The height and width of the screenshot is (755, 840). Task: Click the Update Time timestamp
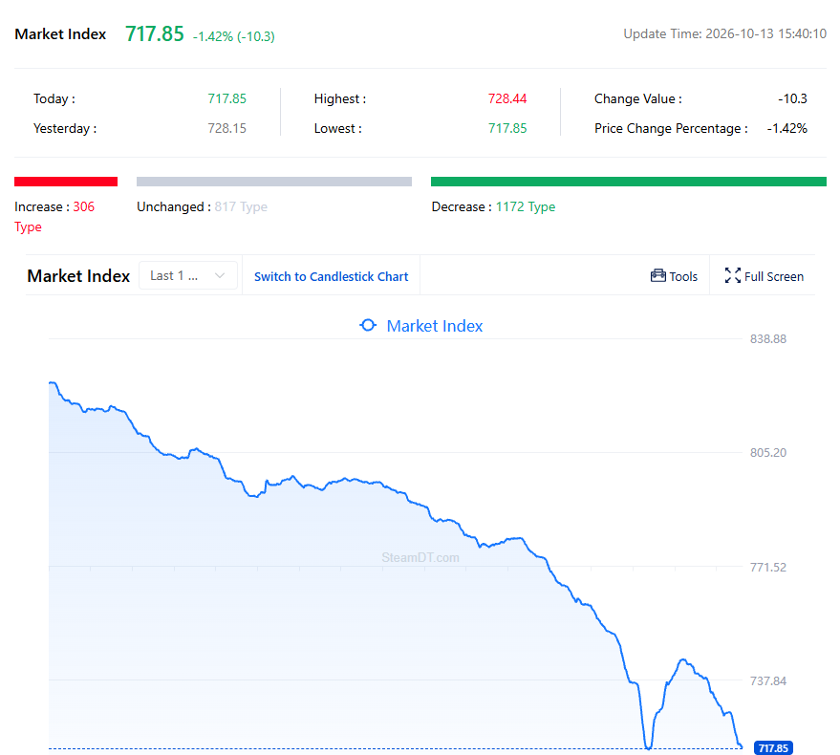(724, 33)
